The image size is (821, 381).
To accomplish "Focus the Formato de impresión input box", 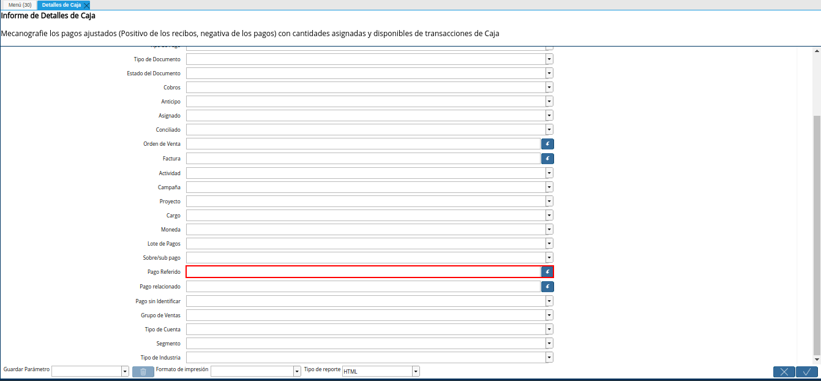I will [x=252, y=371].
